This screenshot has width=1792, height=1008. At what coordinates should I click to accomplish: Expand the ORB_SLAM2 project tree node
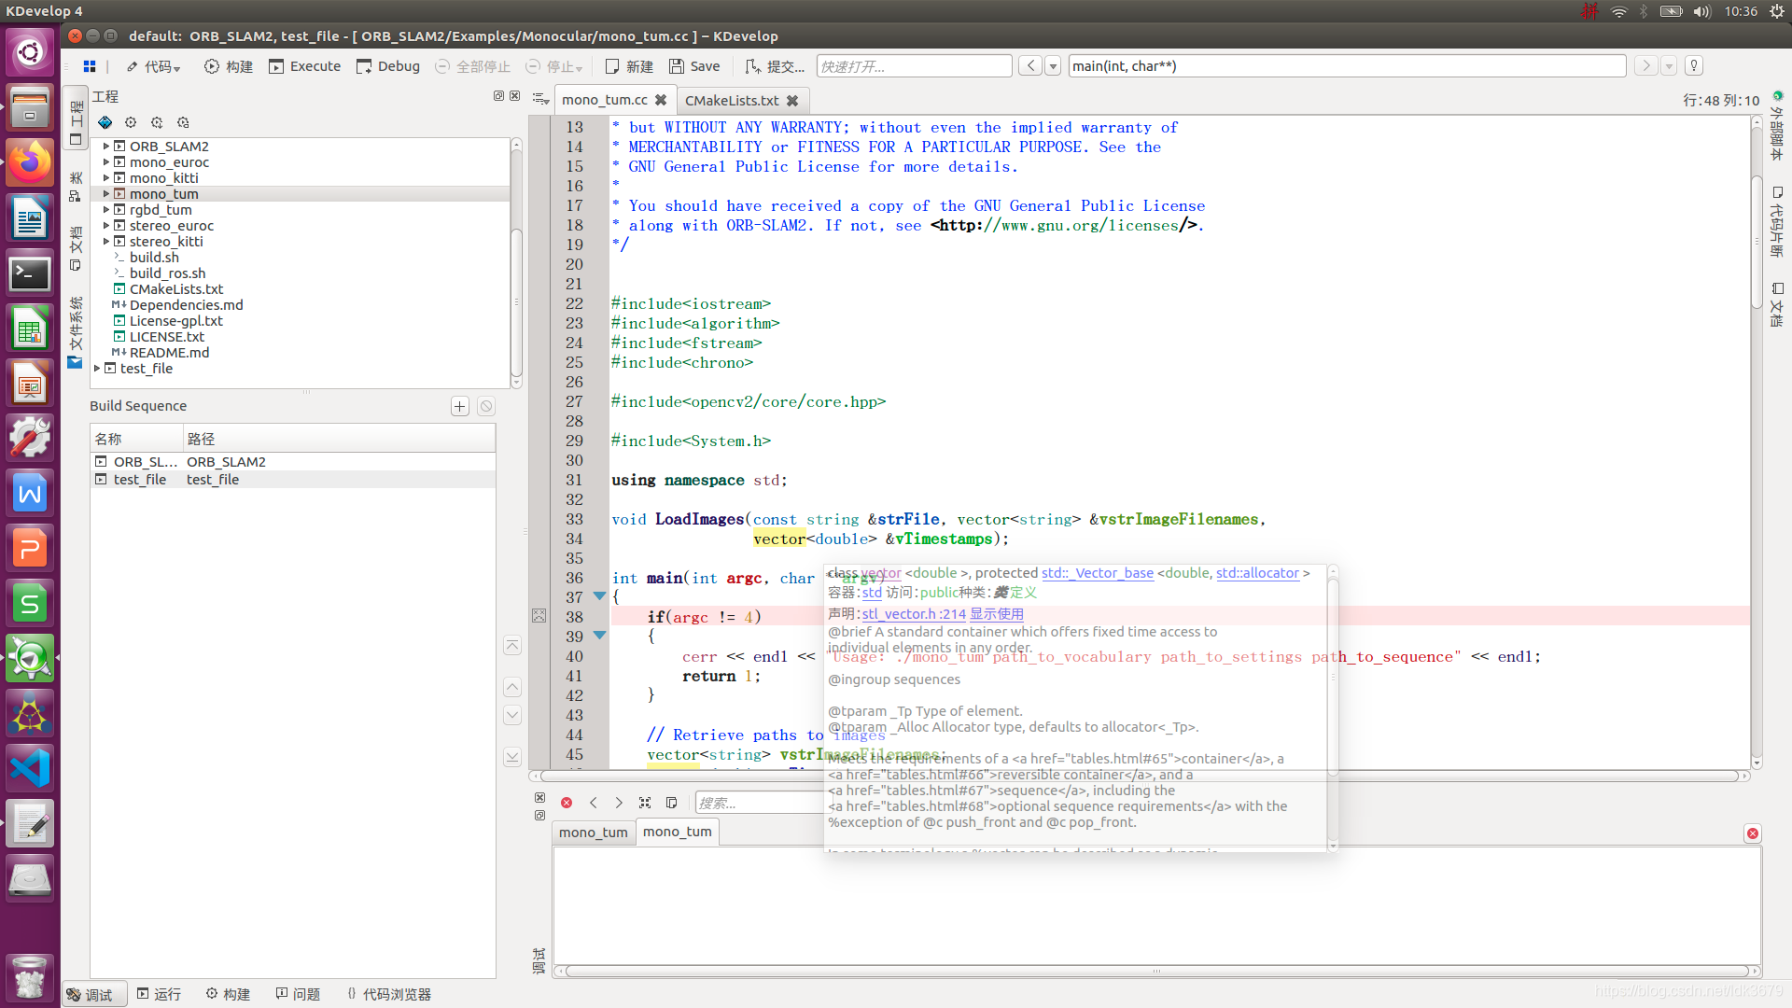click(105, 147)
